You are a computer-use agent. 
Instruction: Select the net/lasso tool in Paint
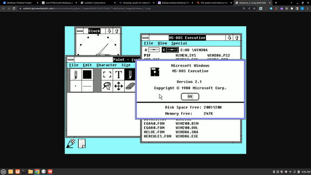[107, 86]
